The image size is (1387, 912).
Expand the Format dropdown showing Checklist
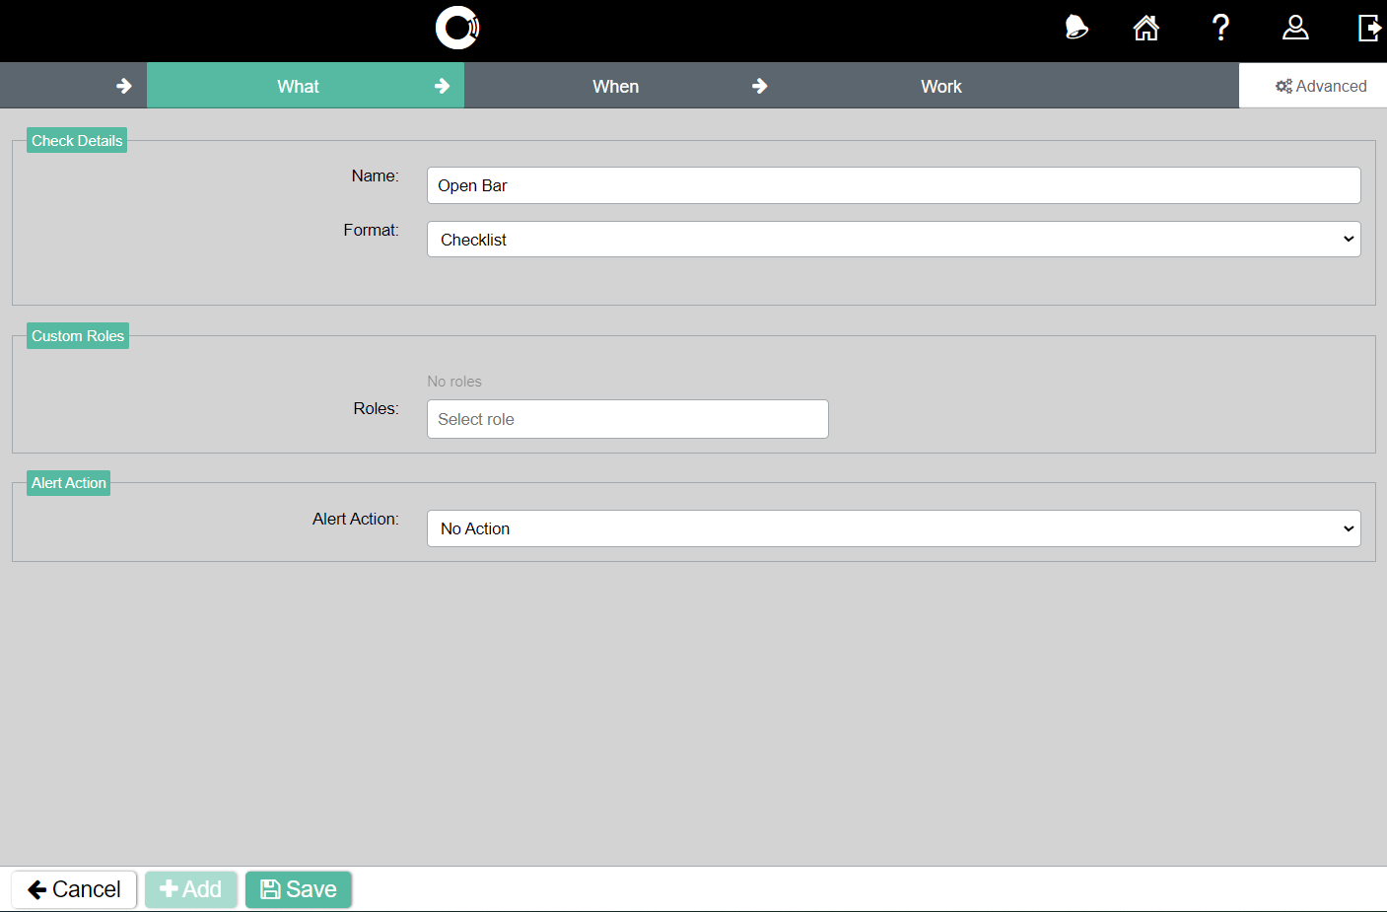click(x=893, y=240)
